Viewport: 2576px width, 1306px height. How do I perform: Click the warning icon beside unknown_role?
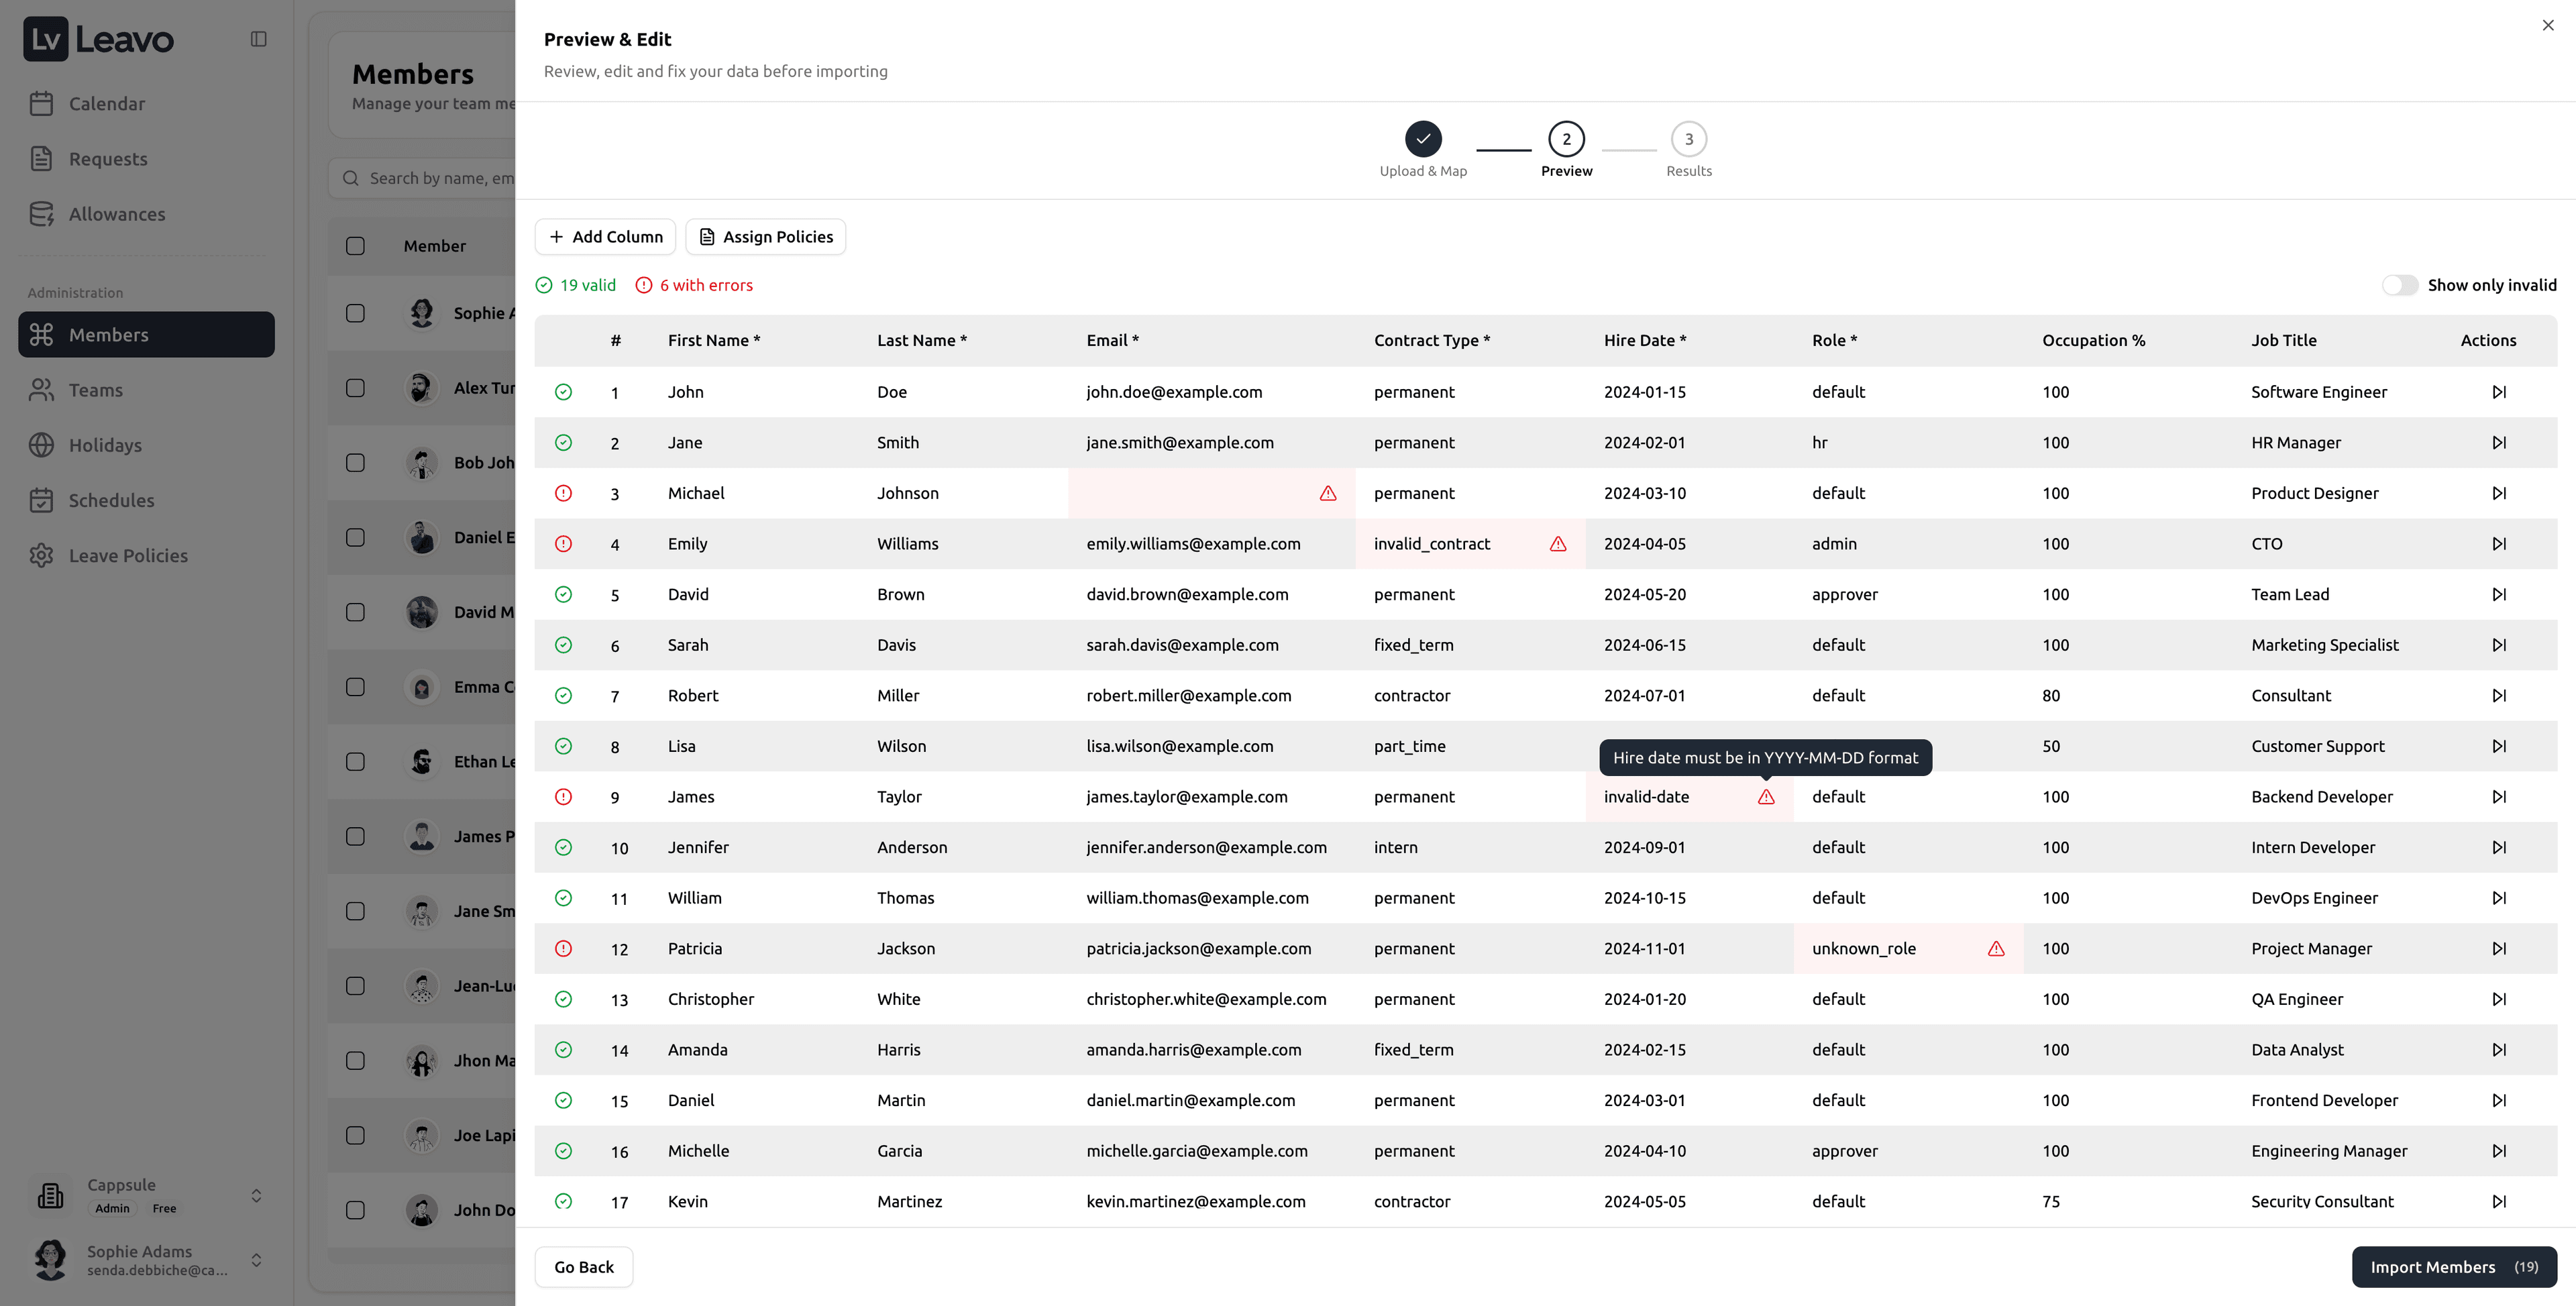pyautogui.click(x=1995, y=948)
